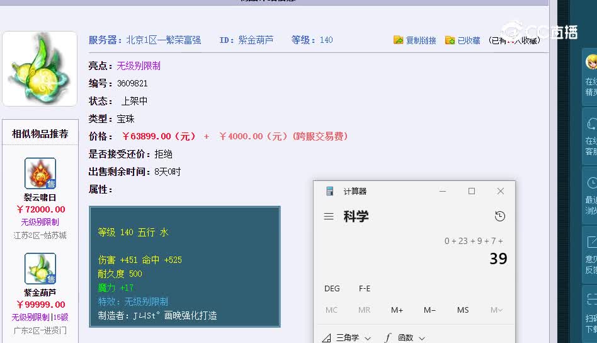Click the 相似物品推荐 heading
The image size is (597, 343).
tap(40, 134)
